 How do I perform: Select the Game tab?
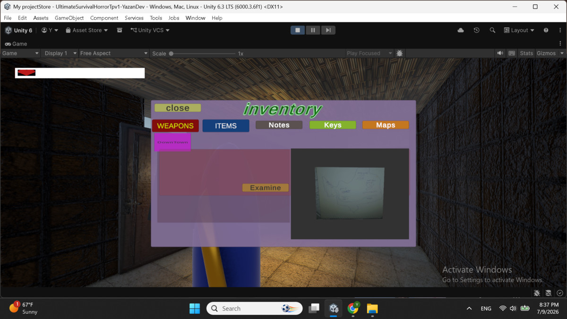(x=16, y=43)
